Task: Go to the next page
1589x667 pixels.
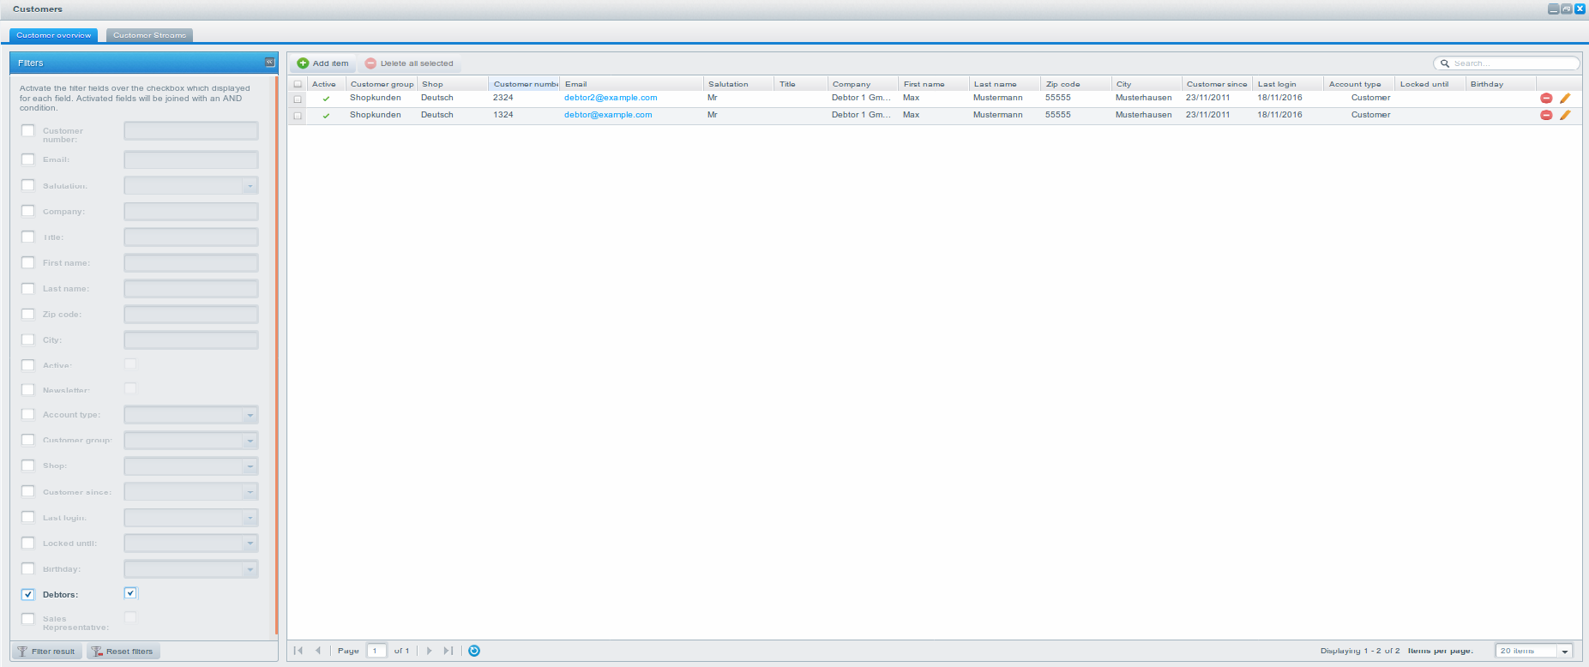Action: (430, 651)
